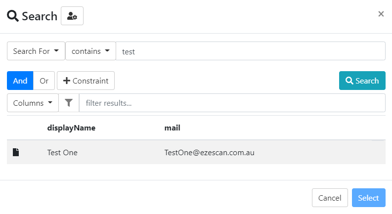The height and width of the screenshot is (214, 392).
Task: Toggle the Or operator
Action: click(x=44, y=81)
